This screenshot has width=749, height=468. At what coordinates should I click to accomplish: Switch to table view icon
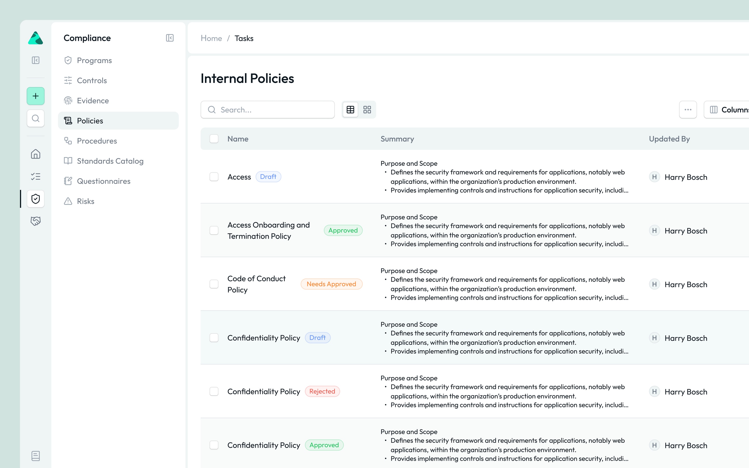[x=350, y=109]
